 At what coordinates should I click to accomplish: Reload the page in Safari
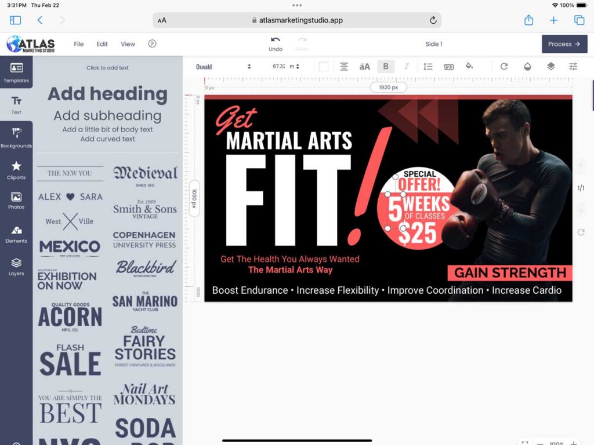[x=433, y=20]
